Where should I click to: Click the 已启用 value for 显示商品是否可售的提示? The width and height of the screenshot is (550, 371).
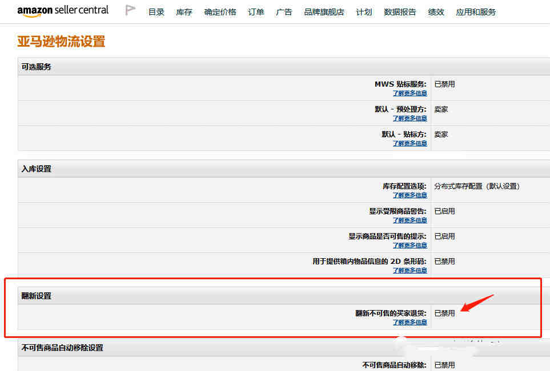[x=444, y=237]
